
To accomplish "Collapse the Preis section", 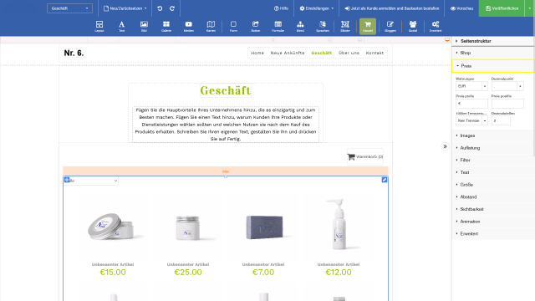I will coord(492,66).
